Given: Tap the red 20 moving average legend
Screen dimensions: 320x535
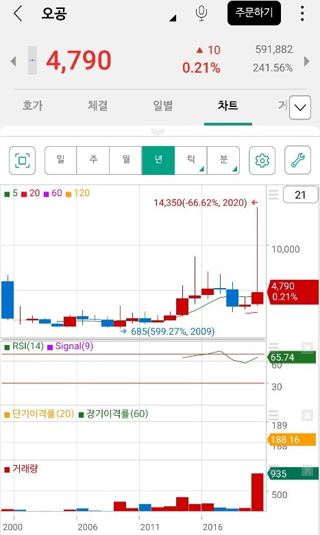Looking at the screenshot, I should (31, 193).
